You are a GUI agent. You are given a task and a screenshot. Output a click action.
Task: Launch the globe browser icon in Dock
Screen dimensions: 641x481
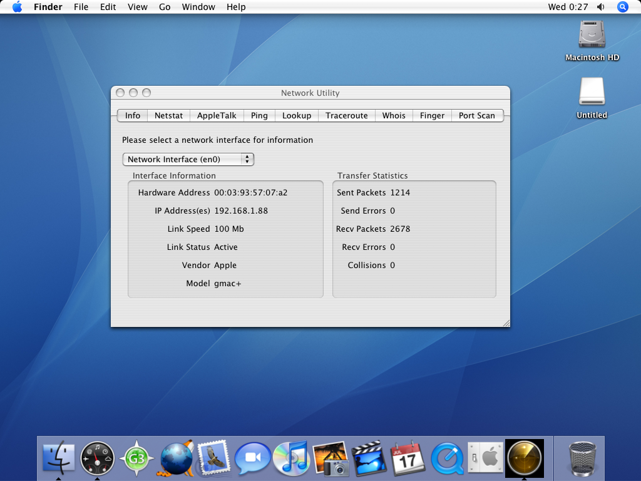[176, 458]
